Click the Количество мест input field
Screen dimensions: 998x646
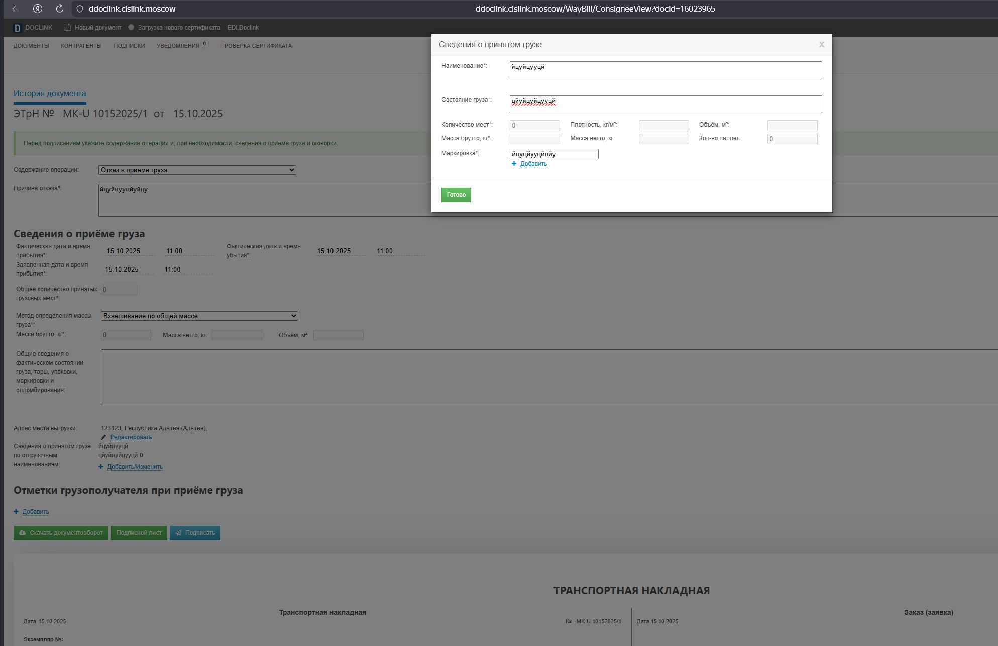point(534,125)
